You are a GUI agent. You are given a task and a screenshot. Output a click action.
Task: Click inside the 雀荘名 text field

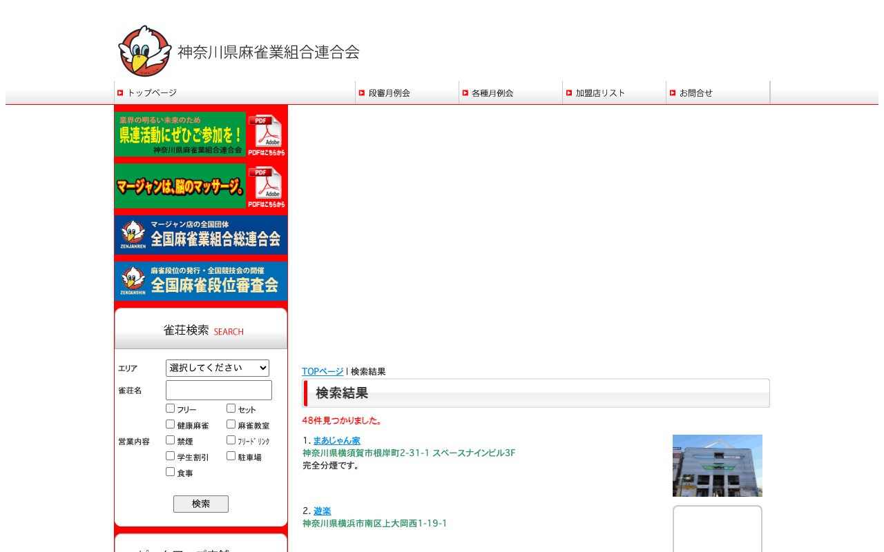point(218,390)
